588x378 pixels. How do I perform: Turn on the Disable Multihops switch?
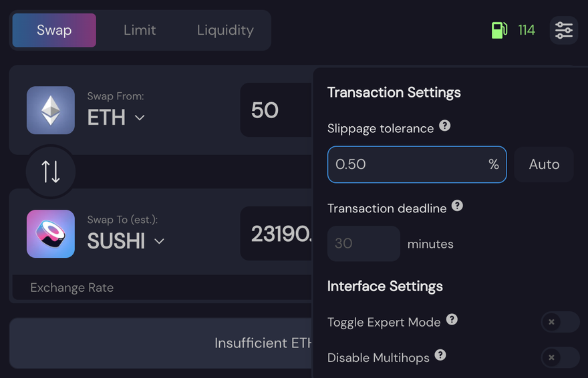pos(560,357)
